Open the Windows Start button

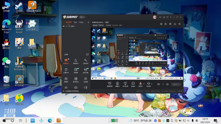4,121
